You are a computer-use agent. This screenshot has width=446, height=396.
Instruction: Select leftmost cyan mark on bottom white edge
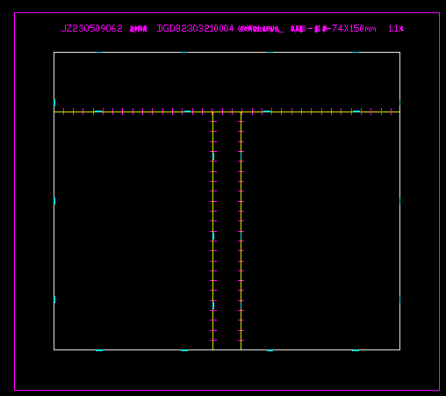point(99,350)
